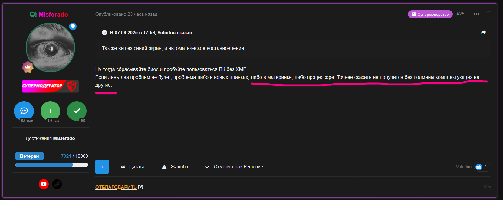The height and width of the screenshot is (200, 503).
Task: Open the Misferado eye avatar image
Action: coord(50,47)
